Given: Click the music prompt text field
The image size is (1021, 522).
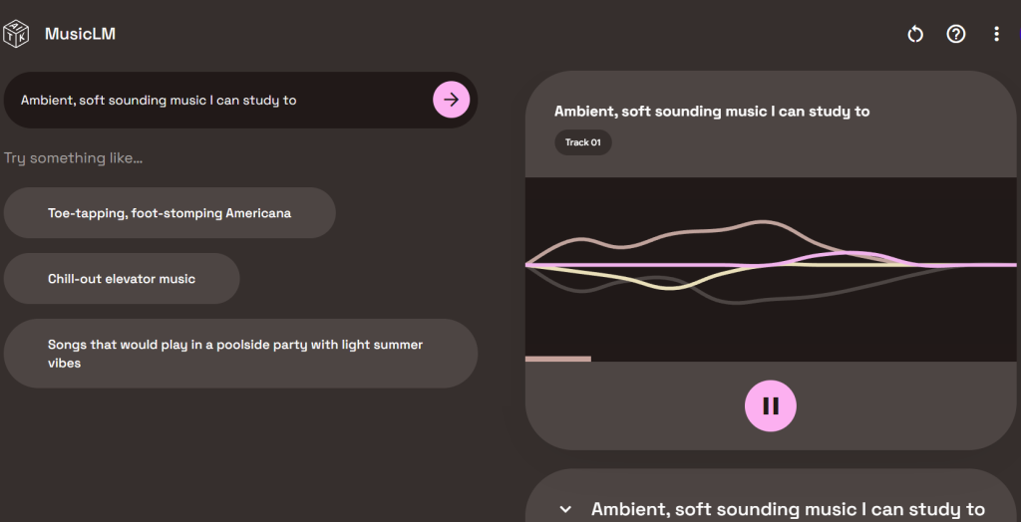Looking at the screenshot, I should (x=219, y=100).
